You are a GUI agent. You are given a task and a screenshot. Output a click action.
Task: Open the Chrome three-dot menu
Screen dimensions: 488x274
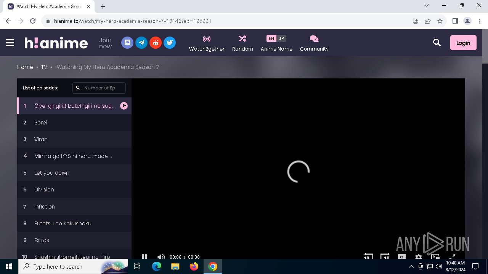(x=480, y=21)
